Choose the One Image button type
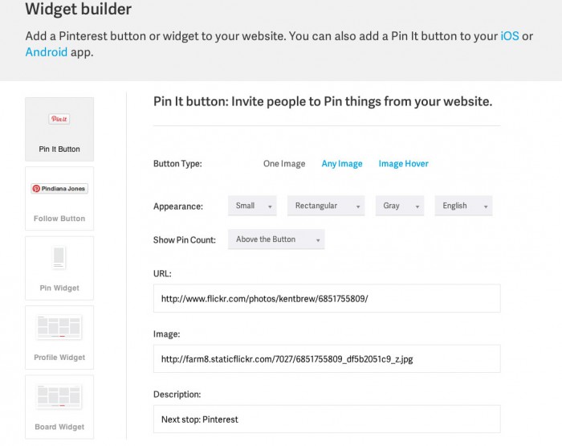The height and width of the screenshot is (446, 562). pyautogui.click(x=284, y=164)
